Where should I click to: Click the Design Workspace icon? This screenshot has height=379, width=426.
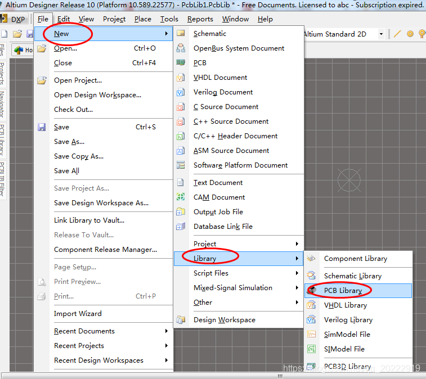coord(181,320)
